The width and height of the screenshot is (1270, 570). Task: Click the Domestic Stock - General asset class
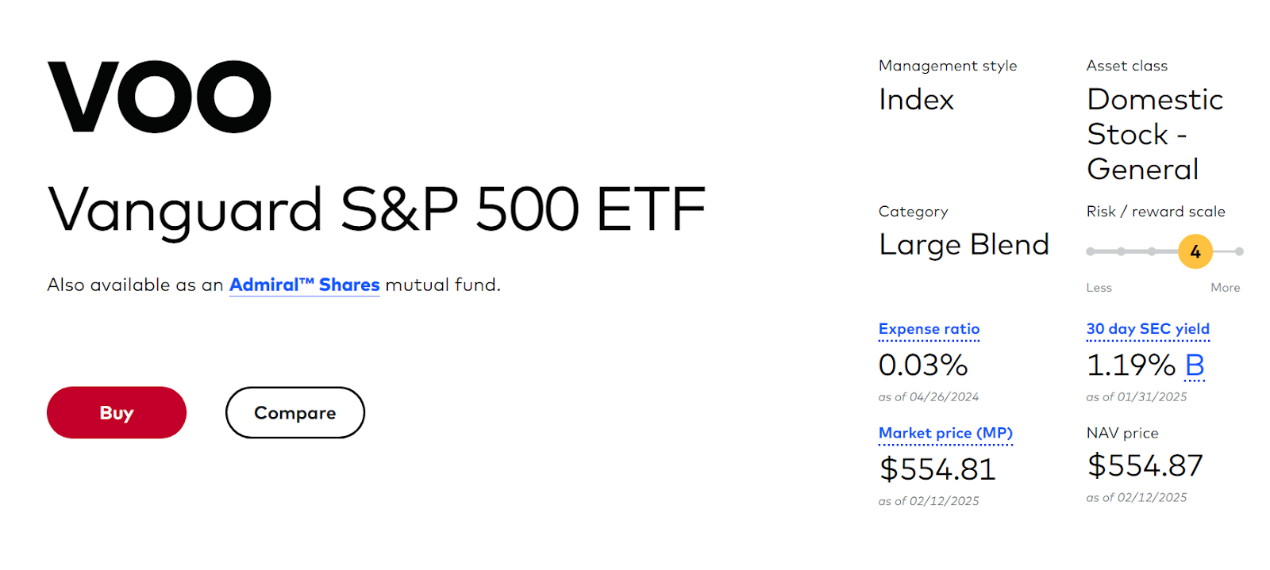(1155, 135)
